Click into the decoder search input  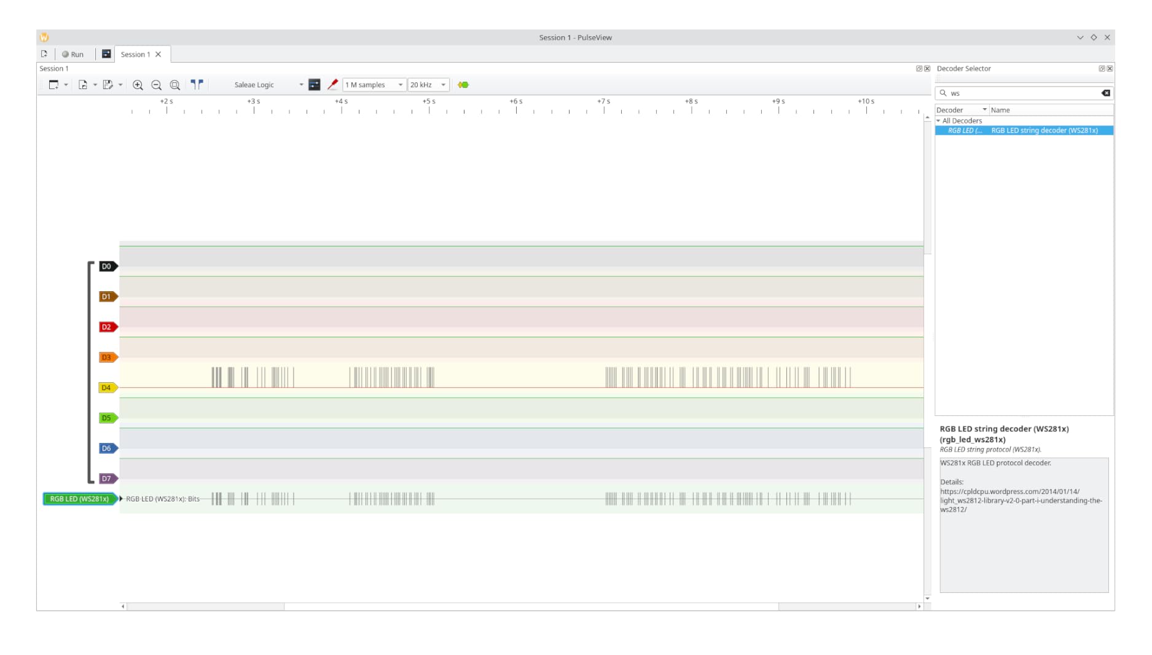pyautogui.click(x=1023, y=93)
